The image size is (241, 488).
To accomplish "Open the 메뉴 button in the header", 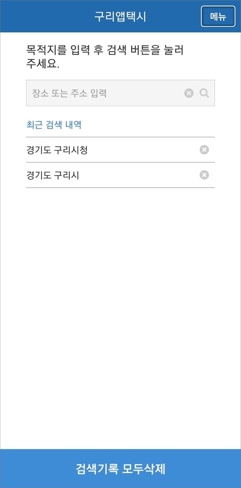I will [218, 16].
